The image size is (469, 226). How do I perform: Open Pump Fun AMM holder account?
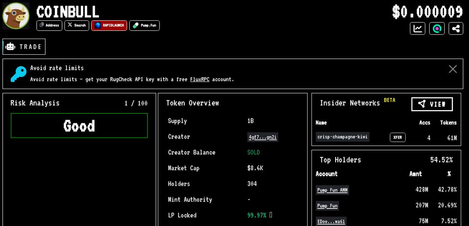[x=332, y=190]
